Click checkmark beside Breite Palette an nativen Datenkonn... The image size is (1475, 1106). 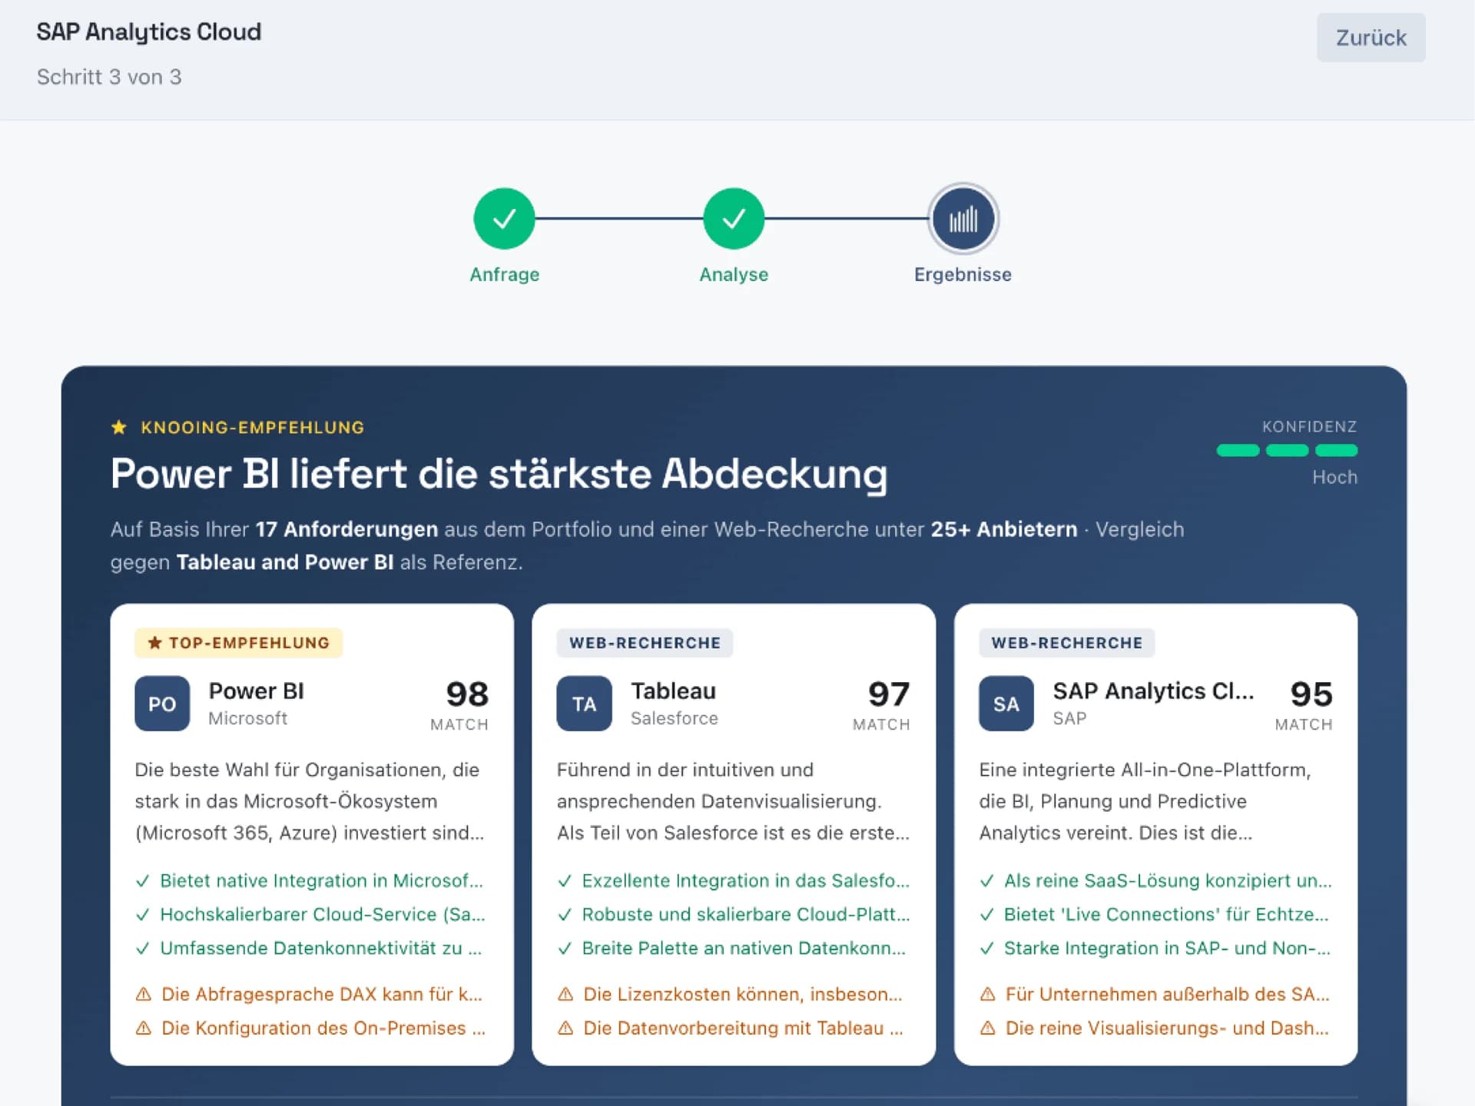565,949
